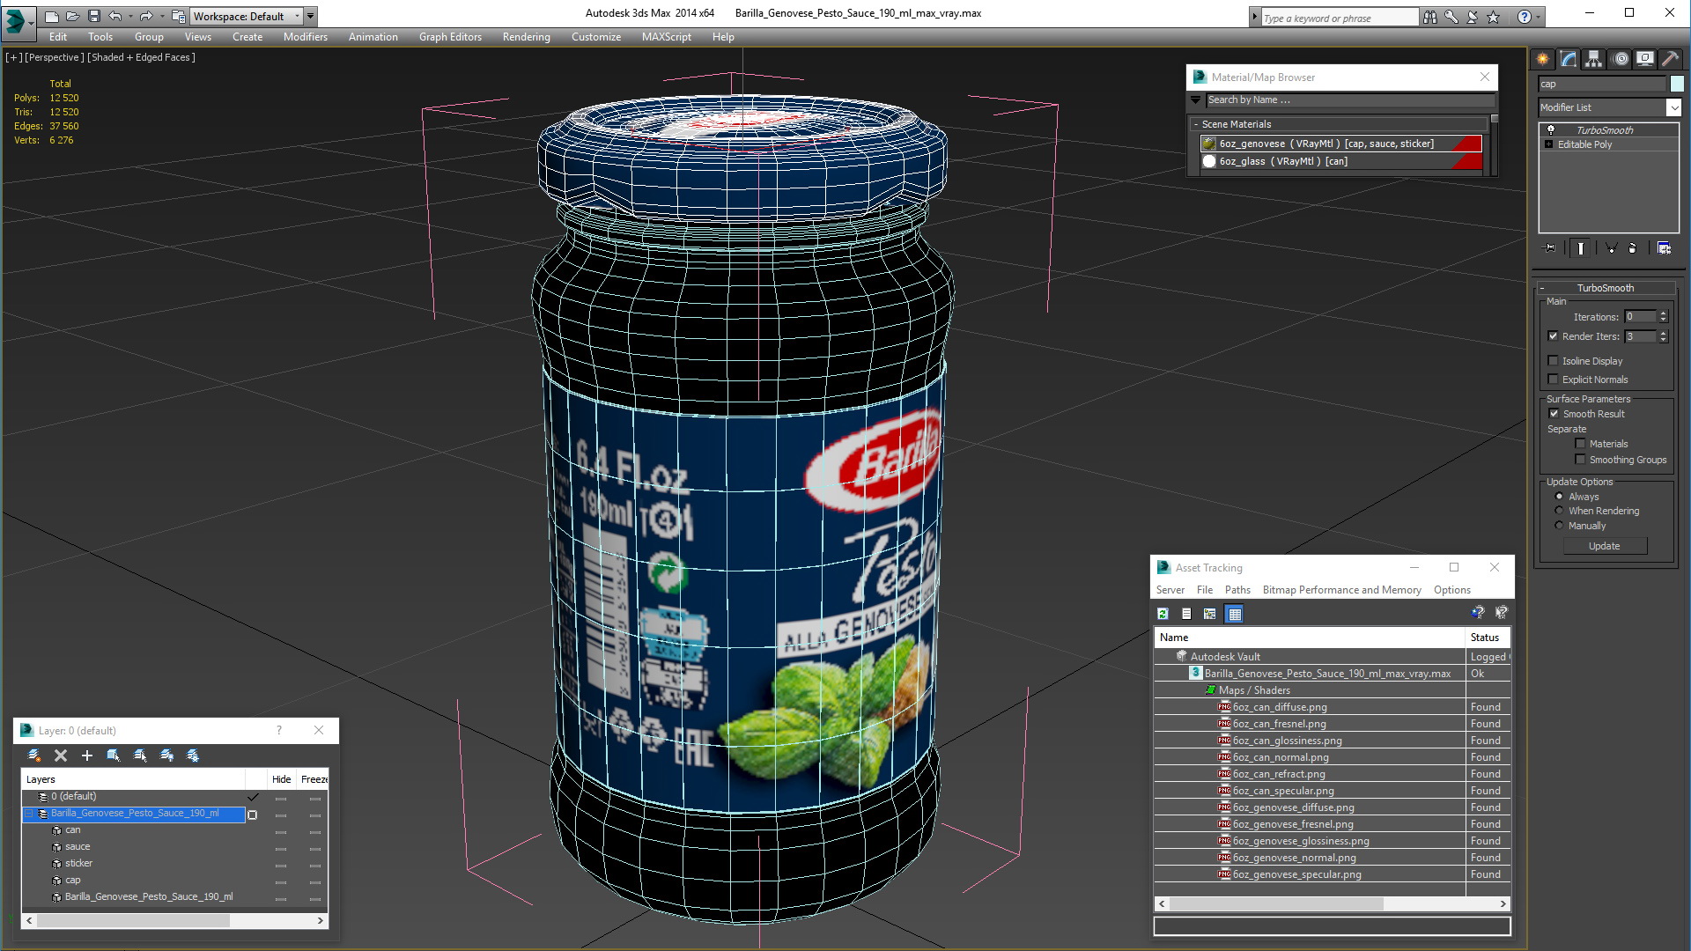Enable the Isoline Display checkbox
The image size is (1691, 951).
click(1554, 361)
